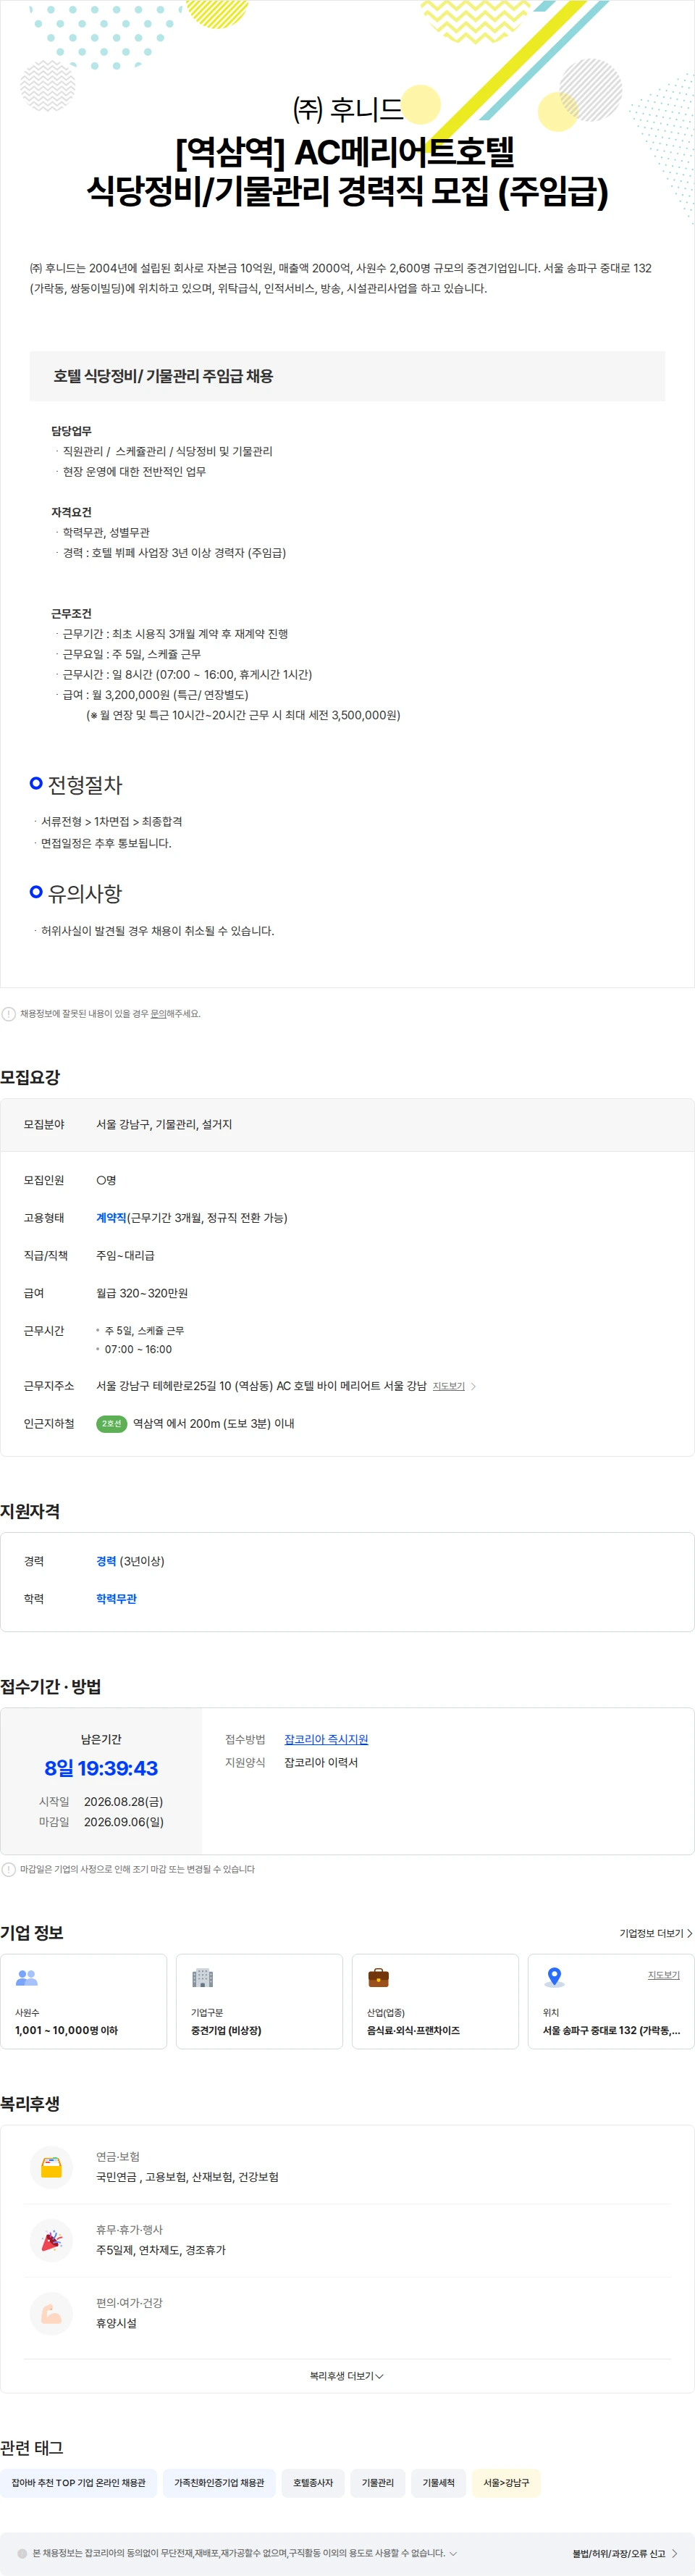The image size is (695, 2576).
Task: Click 서울 송파구 중대로 132 address text
Action: pos(611,2031)
